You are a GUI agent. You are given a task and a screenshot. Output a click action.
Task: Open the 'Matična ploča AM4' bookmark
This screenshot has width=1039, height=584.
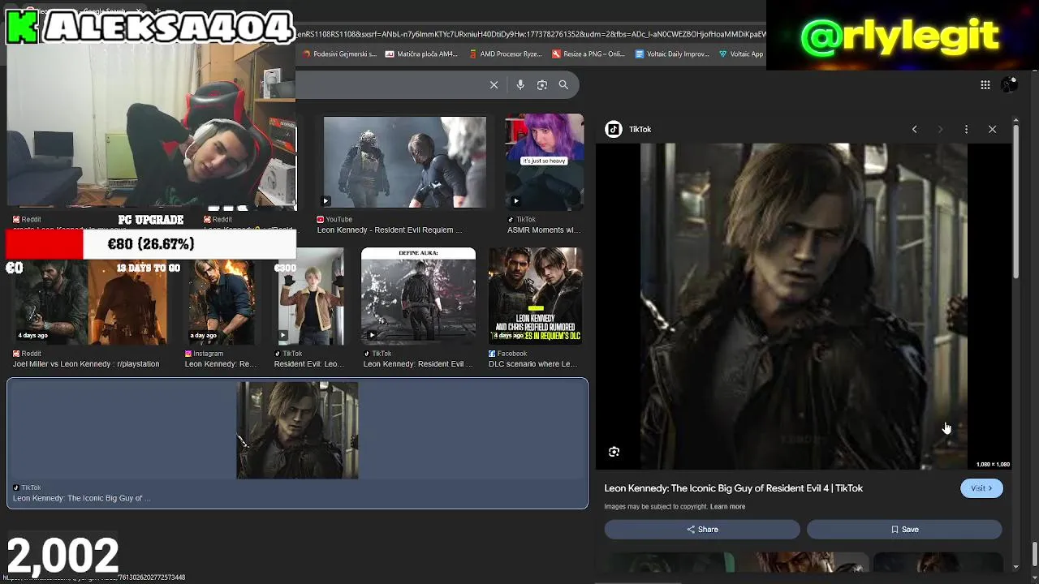421,54
